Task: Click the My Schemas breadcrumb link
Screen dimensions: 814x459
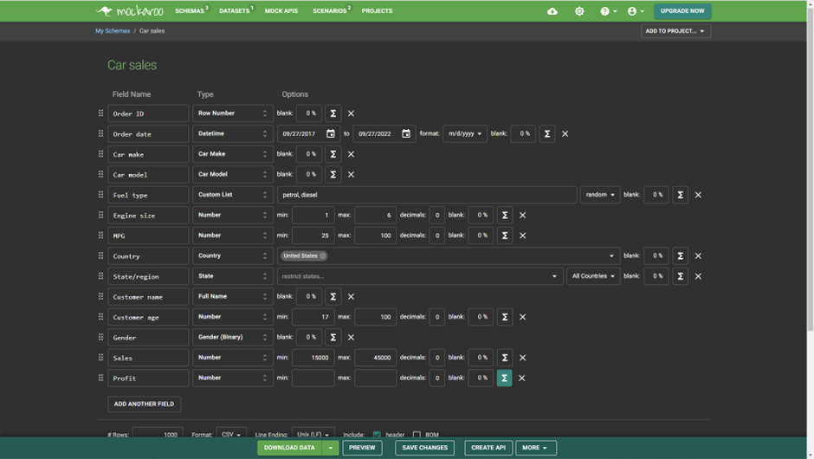Action: tap(113, 31)
